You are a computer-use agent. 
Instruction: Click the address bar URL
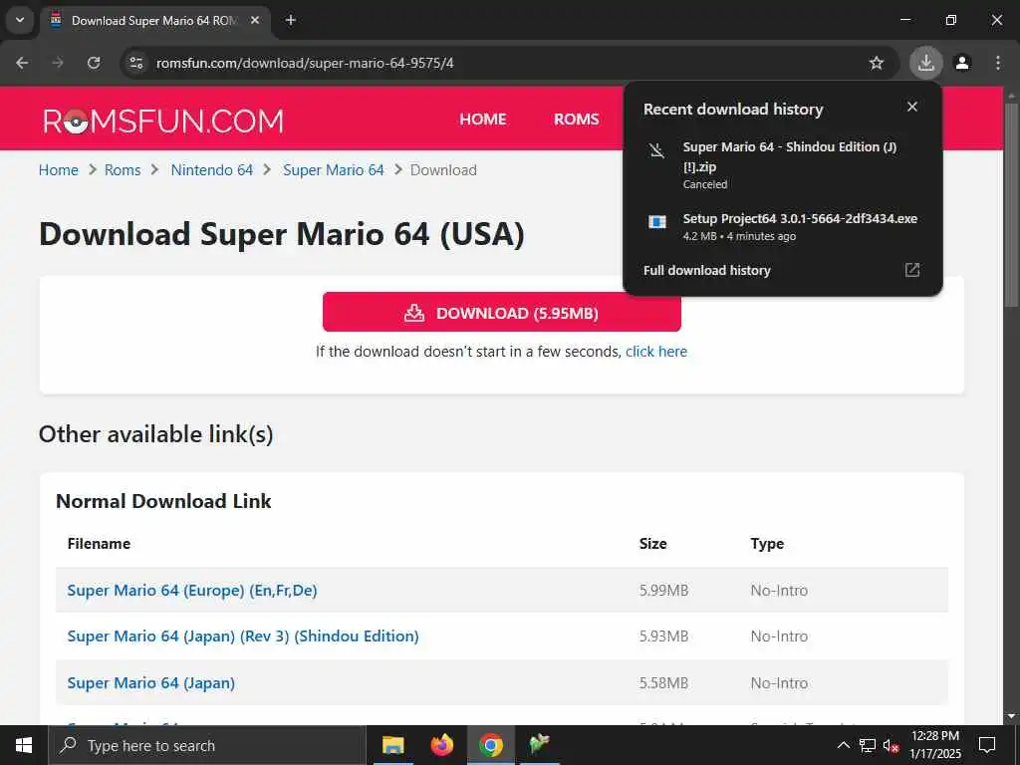click(x=305, y=63)
